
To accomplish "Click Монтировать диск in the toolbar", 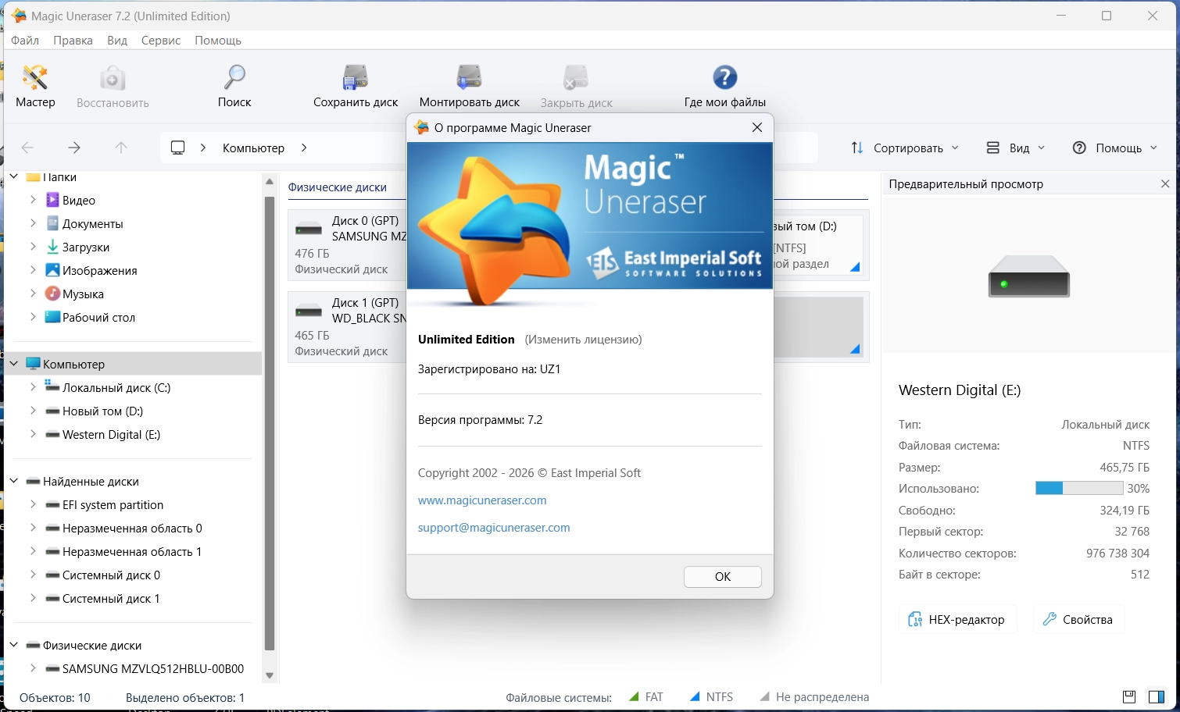I will [x=470, y=87].
